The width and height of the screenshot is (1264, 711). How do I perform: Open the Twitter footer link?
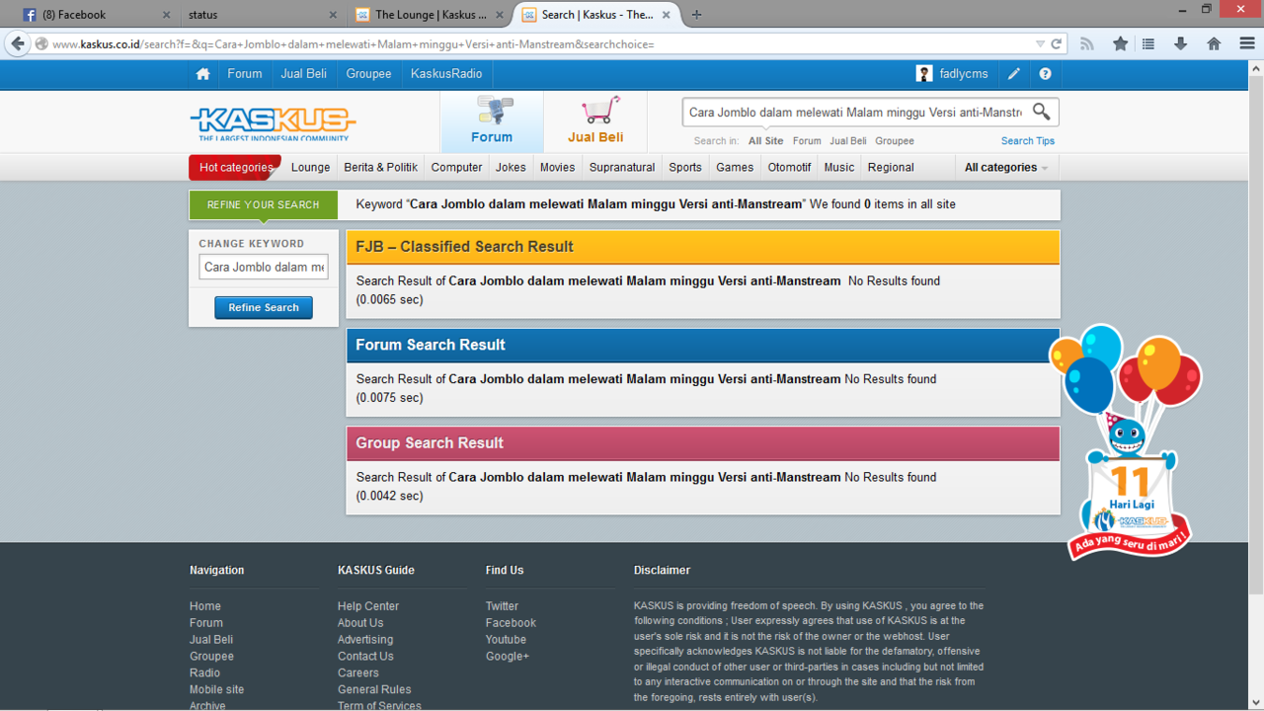coord(502,606)
